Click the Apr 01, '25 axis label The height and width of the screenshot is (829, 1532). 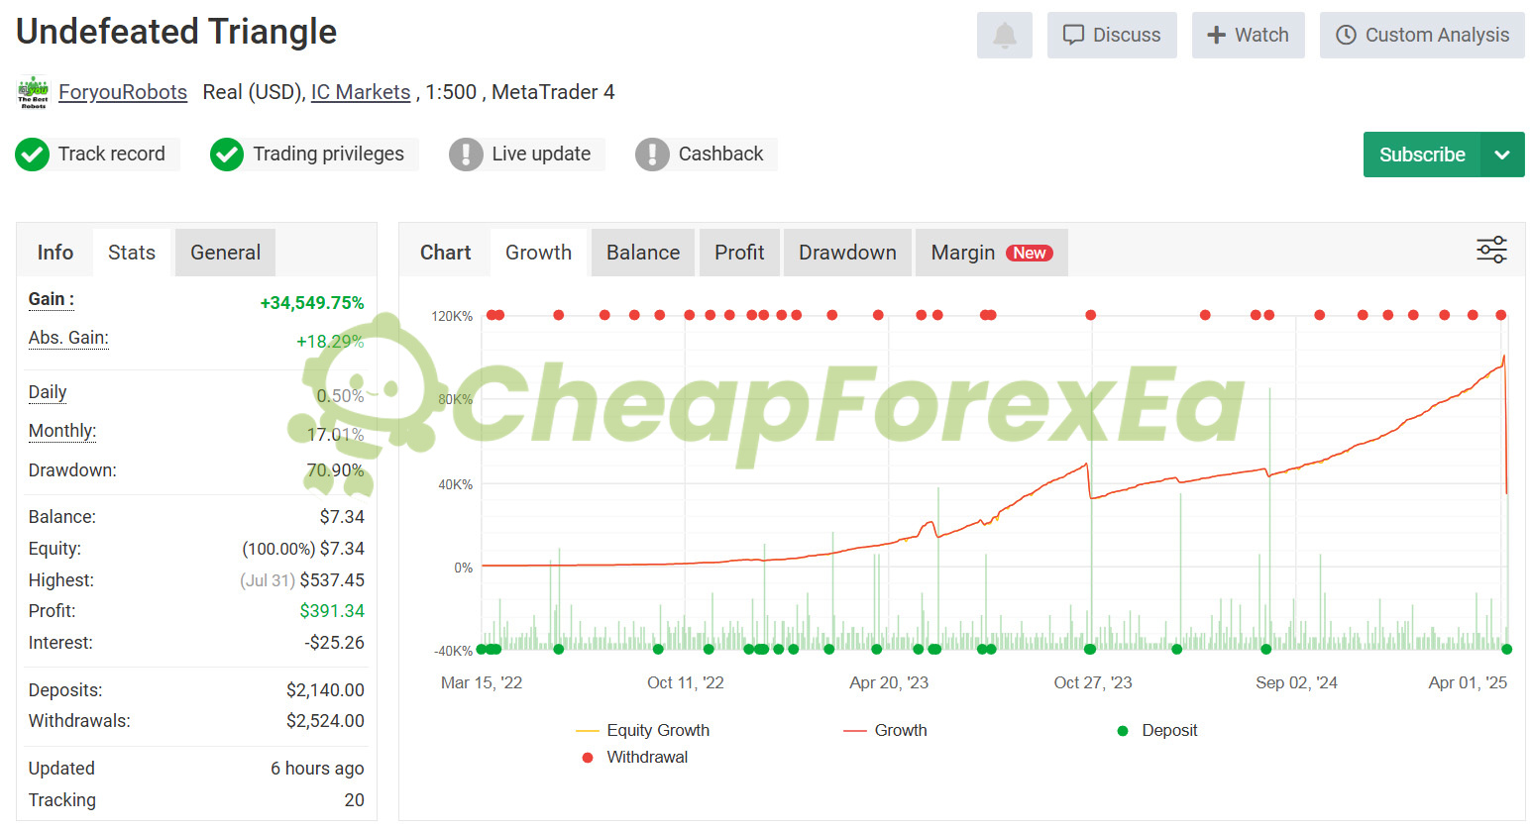[1468, 682]
